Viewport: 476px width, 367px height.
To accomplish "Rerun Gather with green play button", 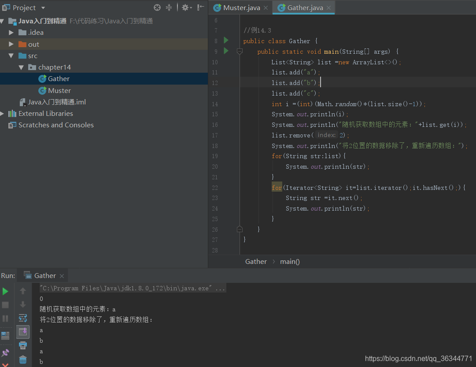I will point(5,291).
